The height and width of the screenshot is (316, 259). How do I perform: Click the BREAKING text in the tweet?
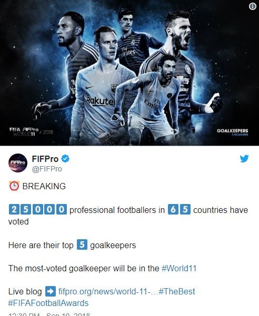tap(44, 186)
